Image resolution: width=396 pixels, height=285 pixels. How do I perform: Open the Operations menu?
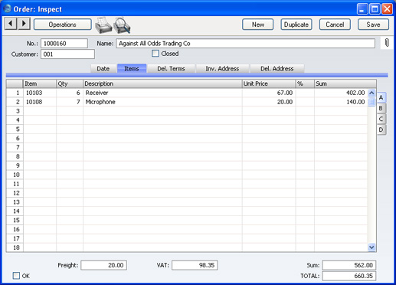(x=63, y=25)
